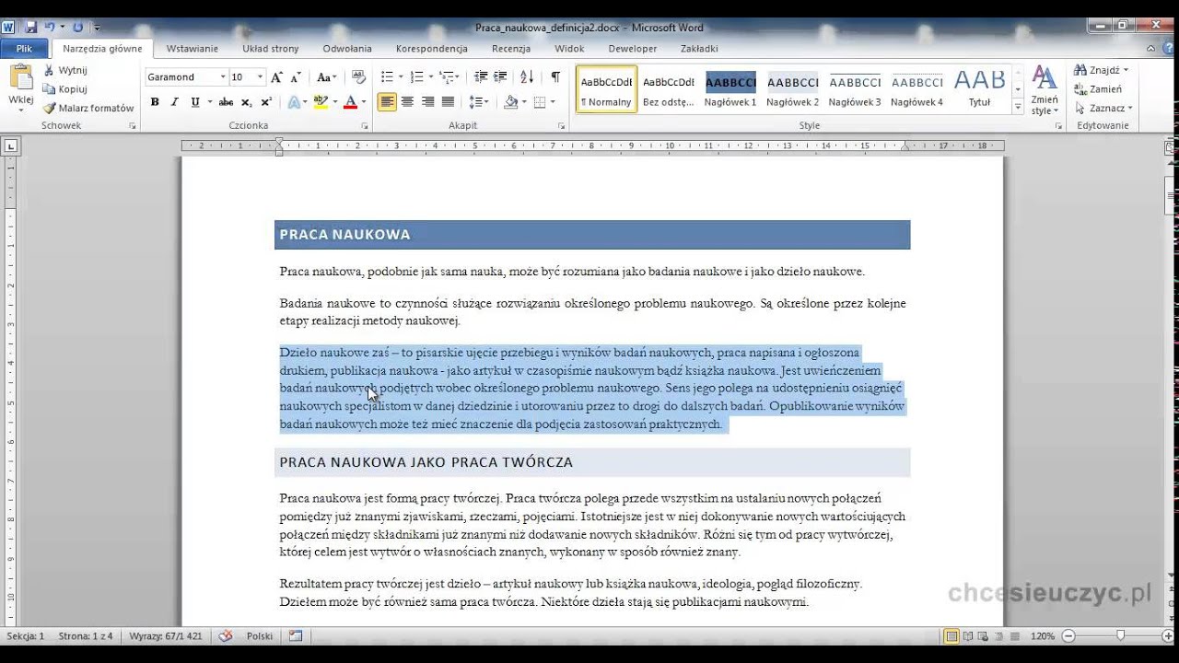This screenshot has height=663, width=1179.
Task: Apply superscript formatting
Action: coord(266,102)
